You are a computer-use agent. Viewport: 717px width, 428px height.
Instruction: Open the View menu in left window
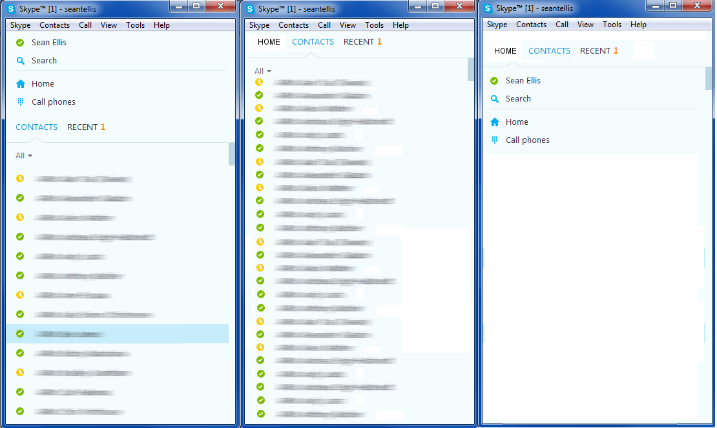109,25
